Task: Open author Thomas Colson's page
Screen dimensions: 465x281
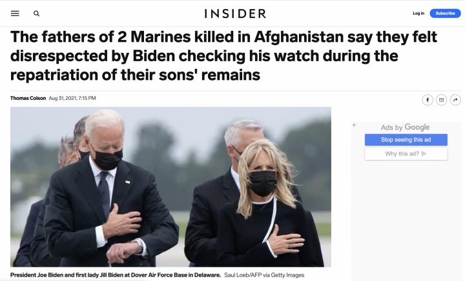Action: click(x=28, y=98)
